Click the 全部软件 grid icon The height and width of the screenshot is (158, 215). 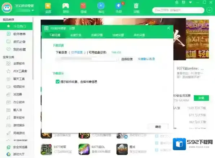8,63
